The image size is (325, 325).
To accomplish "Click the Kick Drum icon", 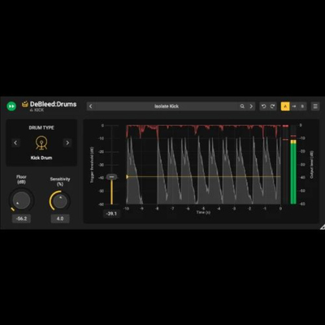I will (41, 143).
